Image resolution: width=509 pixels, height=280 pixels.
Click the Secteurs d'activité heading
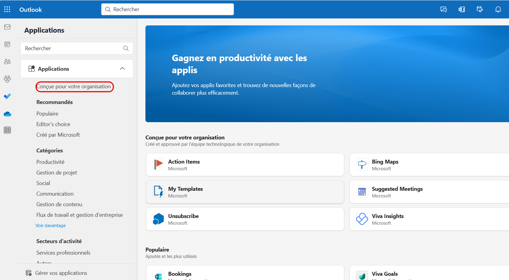tap(59, 241)
